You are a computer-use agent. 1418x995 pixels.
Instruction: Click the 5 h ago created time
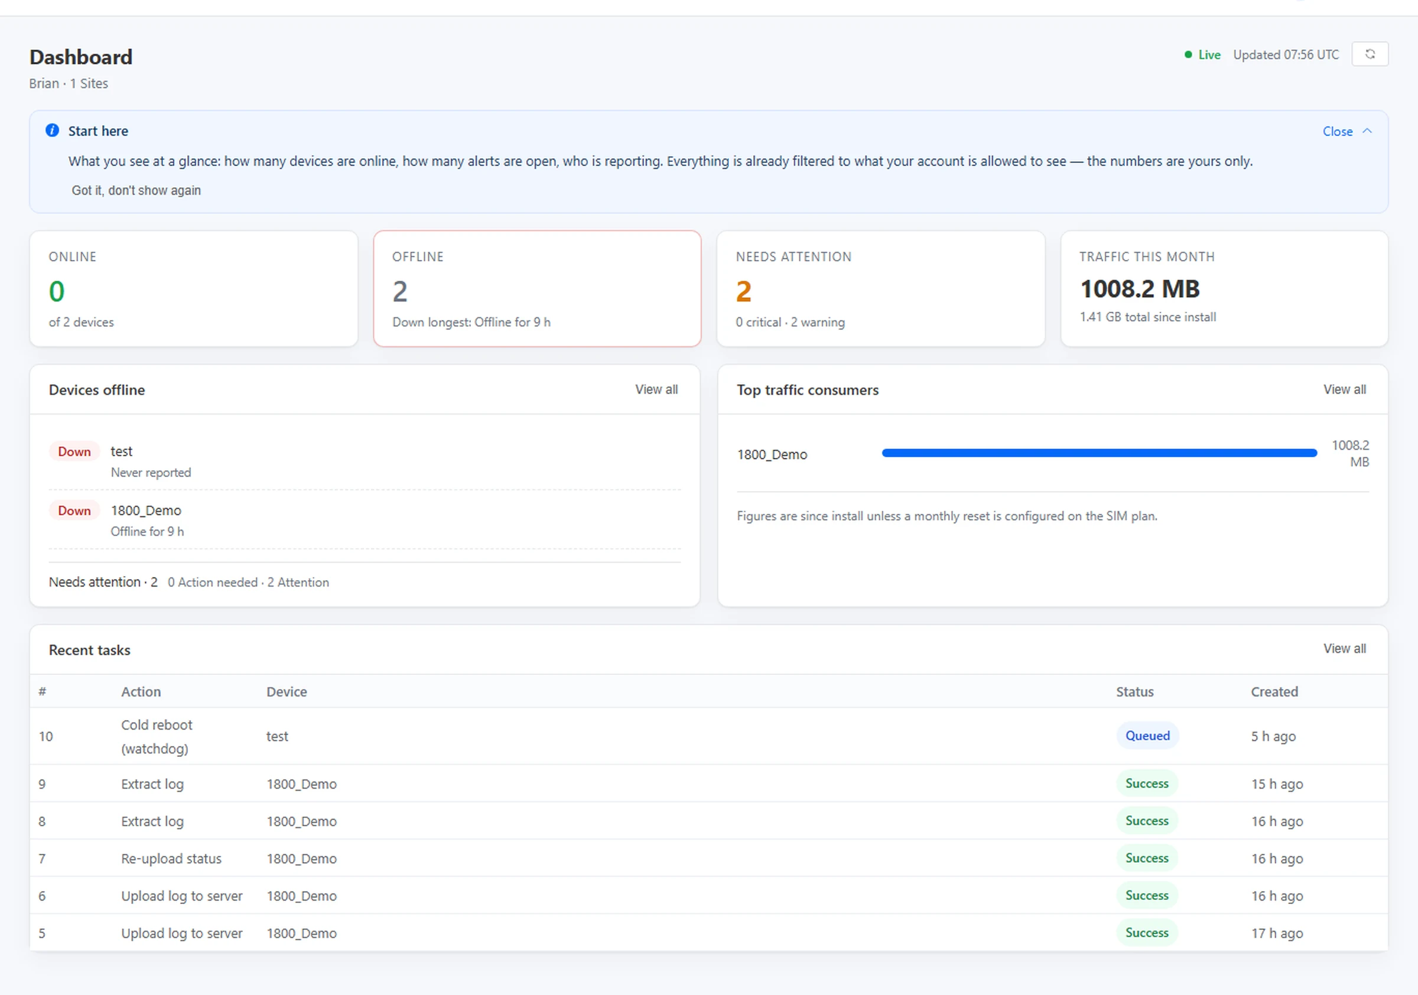(x=1273, y=736)
